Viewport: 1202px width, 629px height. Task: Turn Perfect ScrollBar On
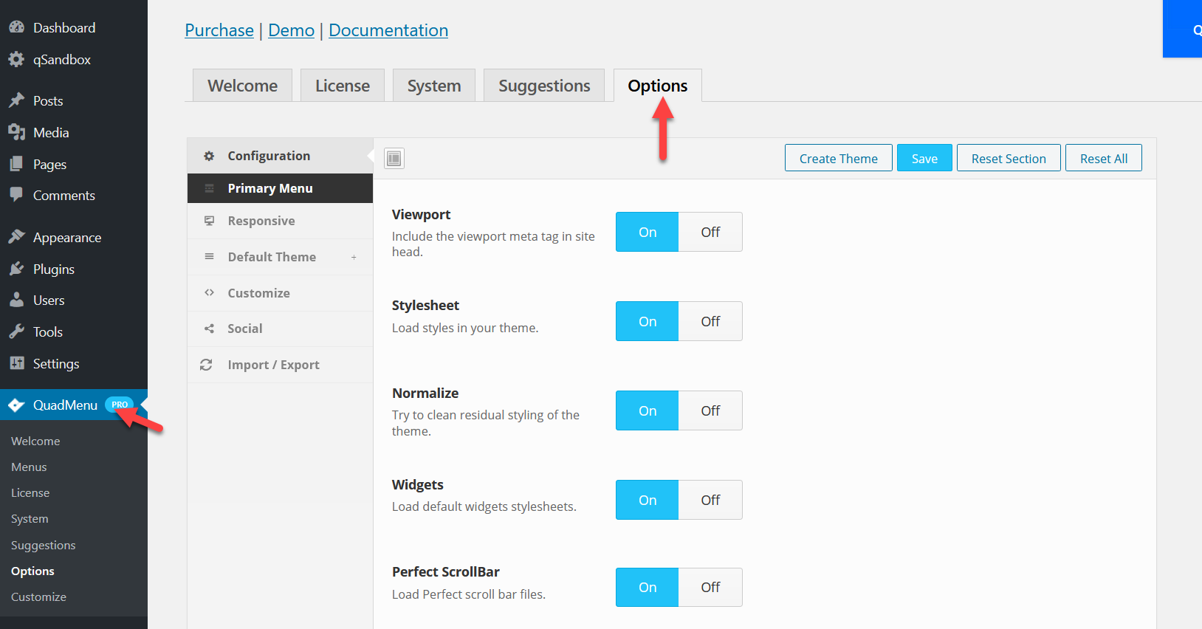coord(648,587)
